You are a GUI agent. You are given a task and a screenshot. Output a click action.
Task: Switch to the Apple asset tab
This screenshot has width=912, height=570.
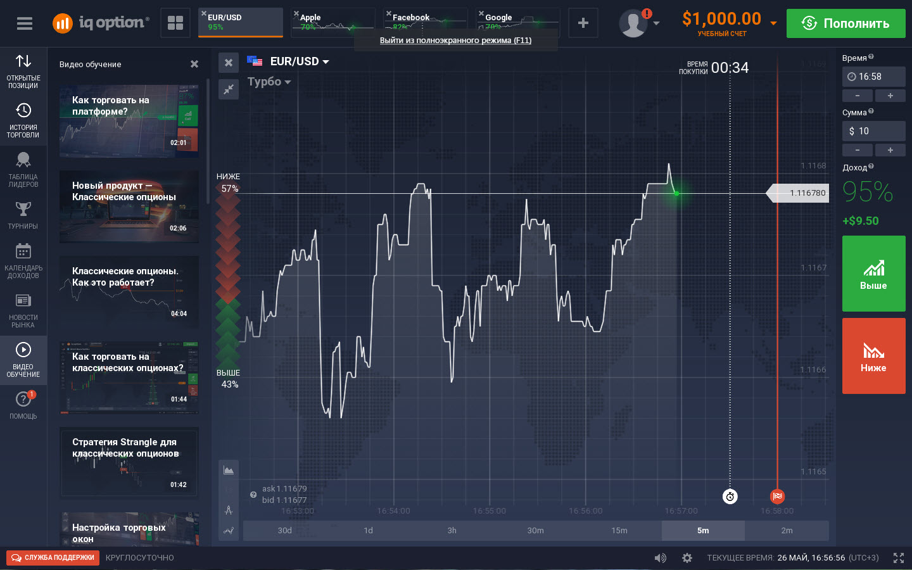coord(333,23)
